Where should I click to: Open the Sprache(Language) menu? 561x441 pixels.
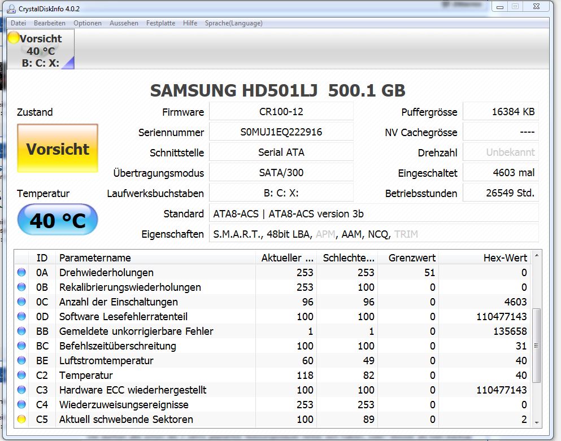click(x=234, y=23)
